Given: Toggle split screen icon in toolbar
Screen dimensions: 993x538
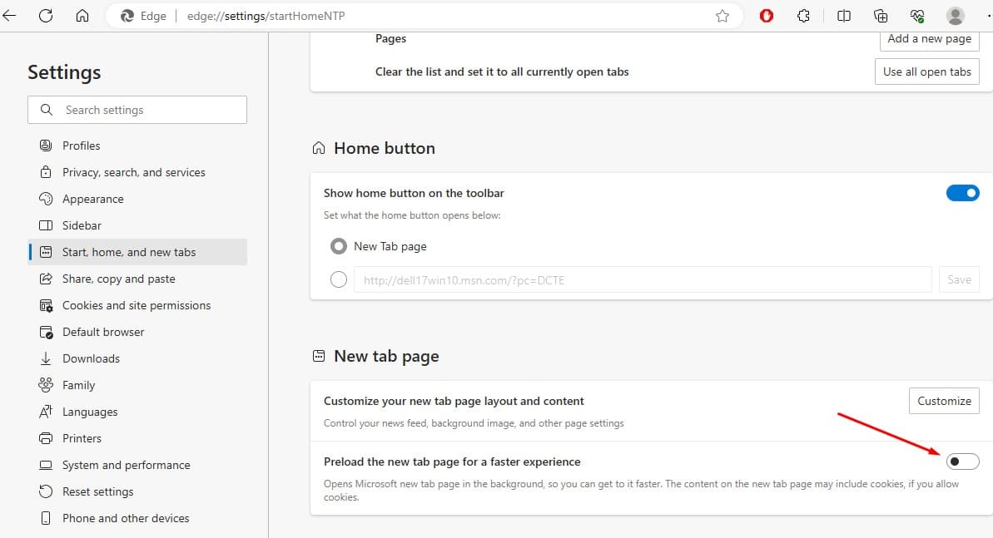Looking at the screenshot, I should (844, 16).
